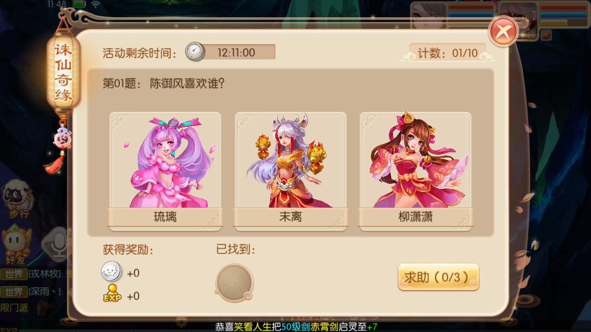Tap the microphone voice chat icon
The width and height of the screenshot is (591, 332).
tap(58, 244)
